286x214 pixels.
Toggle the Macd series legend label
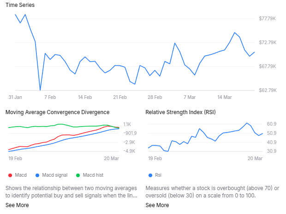[x=21, y=175]
